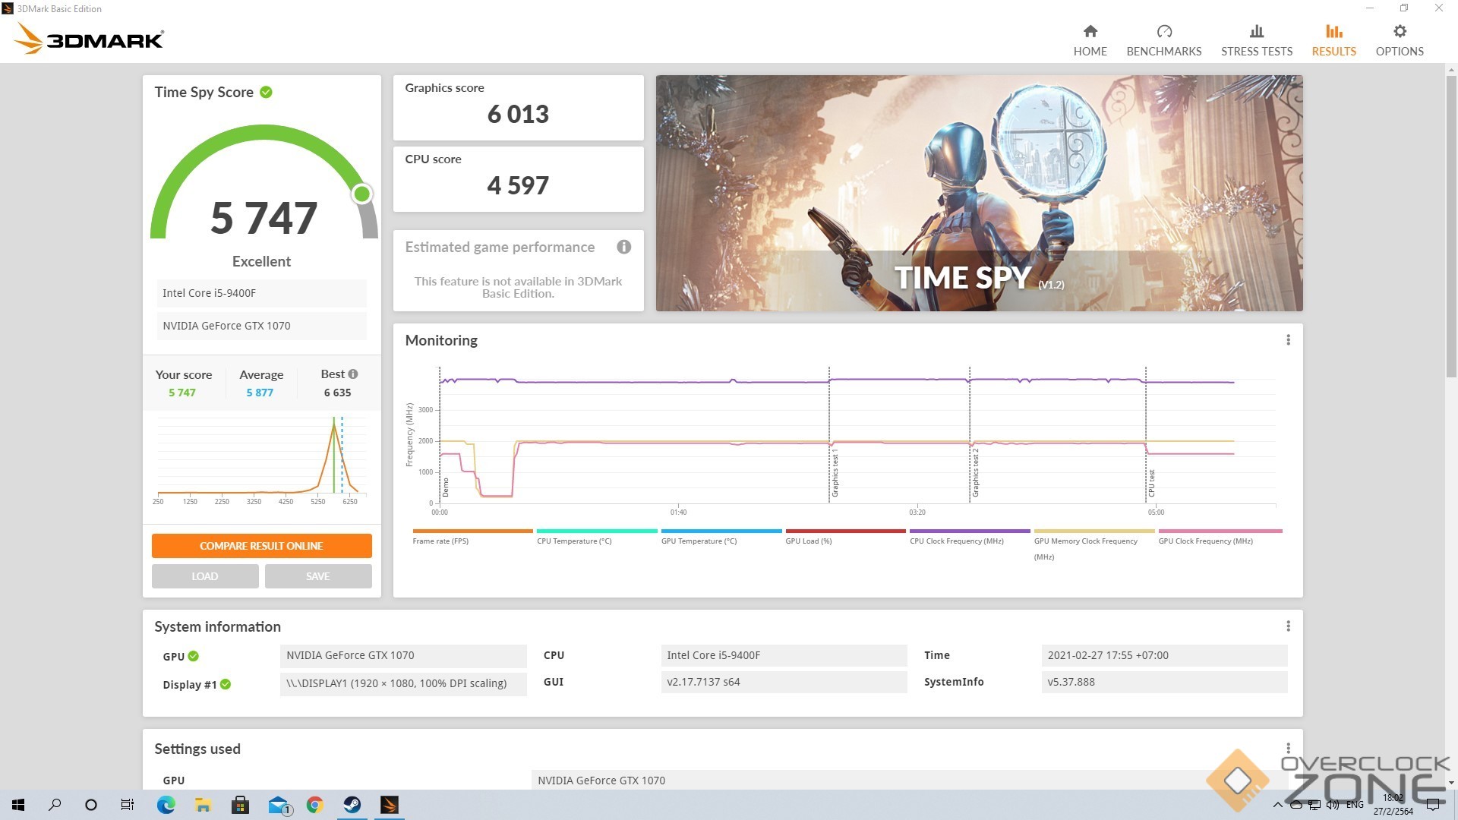
Task: Open Options gear icon
Action: point(1399,32)
